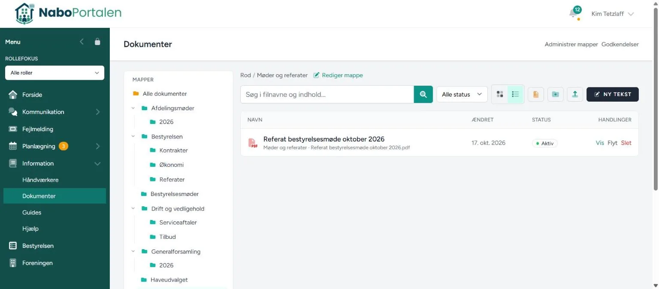Image resolution: width=659 pixels, height=289 pixels.
Task: Open the Alle status filter dropdown
Action: pyautogui.click(x=462, y=94)
